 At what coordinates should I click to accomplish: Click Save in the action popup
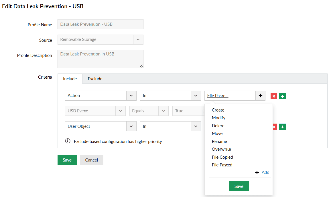click(239, 186)
